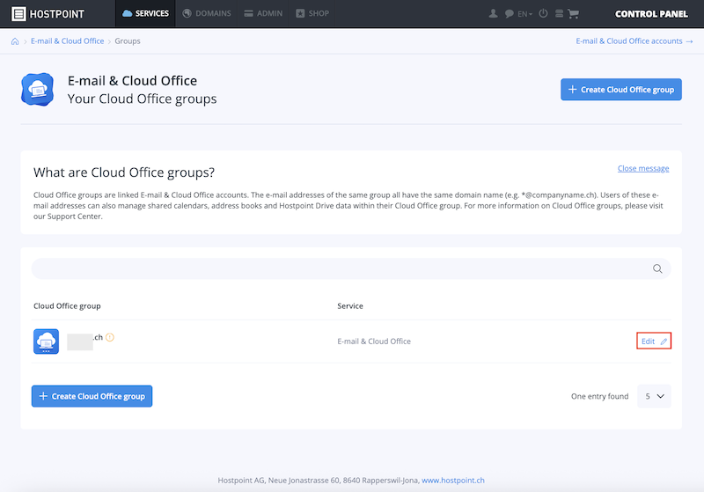Open the Admin menu
The height and width of the screenshot is (492, 704).
tap(263, 13)
